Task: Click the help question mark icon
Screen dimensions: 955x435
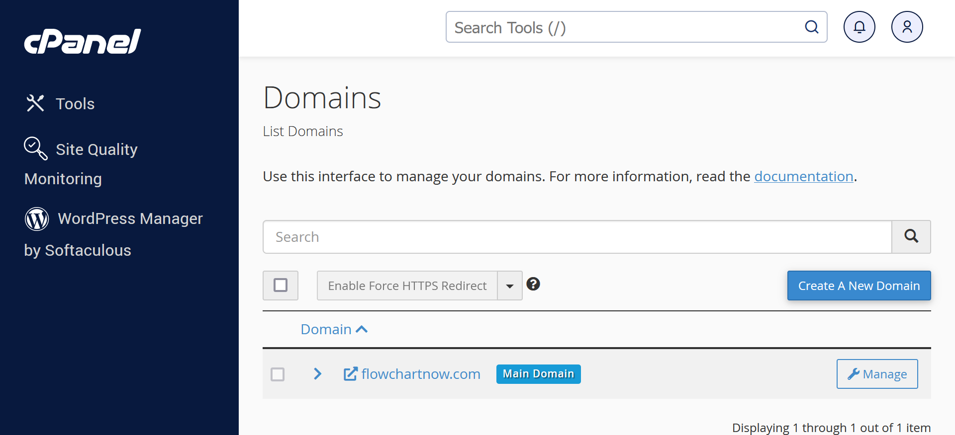Action: pyautogui.click(x=533, y=284)
